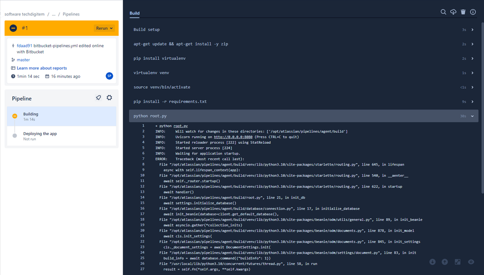The image size is (484, 275).
Task: Download build log with cloud icon
Action: pyautogui.click(x=453, y=12)
